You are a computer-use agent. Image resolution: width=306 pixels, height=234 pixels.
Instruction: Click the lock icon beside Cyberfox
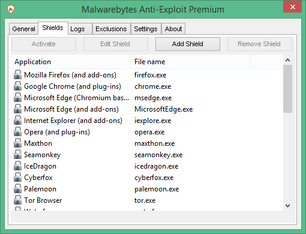click(x=18, y=177)
